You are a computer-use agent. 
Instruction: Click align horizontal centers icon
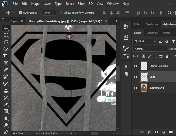[111, 13]
